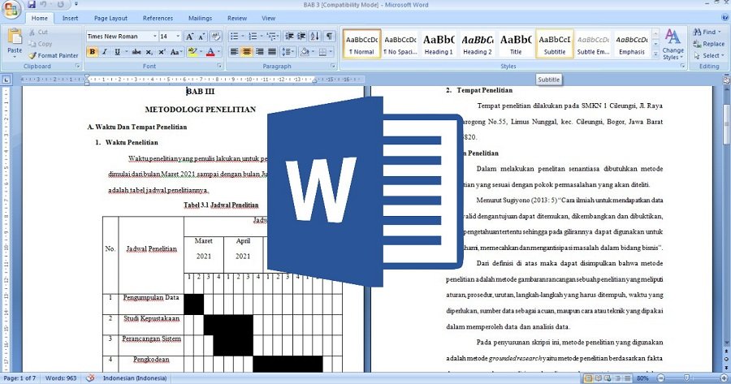Open the Borders button
Screen dimensions: 731x384
click(322, 52)
